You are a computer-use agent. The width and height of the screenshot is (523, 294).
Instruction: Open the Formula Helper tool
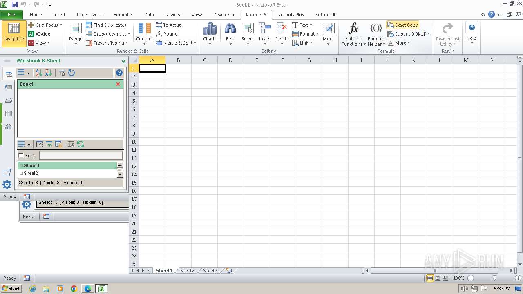[x=376, y=34]
